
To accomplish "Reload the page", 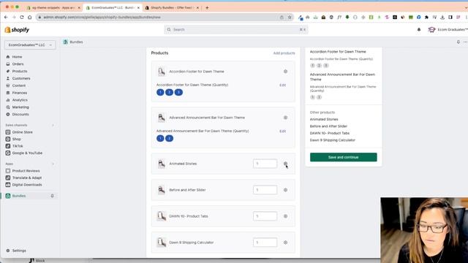I will (21, 18).
